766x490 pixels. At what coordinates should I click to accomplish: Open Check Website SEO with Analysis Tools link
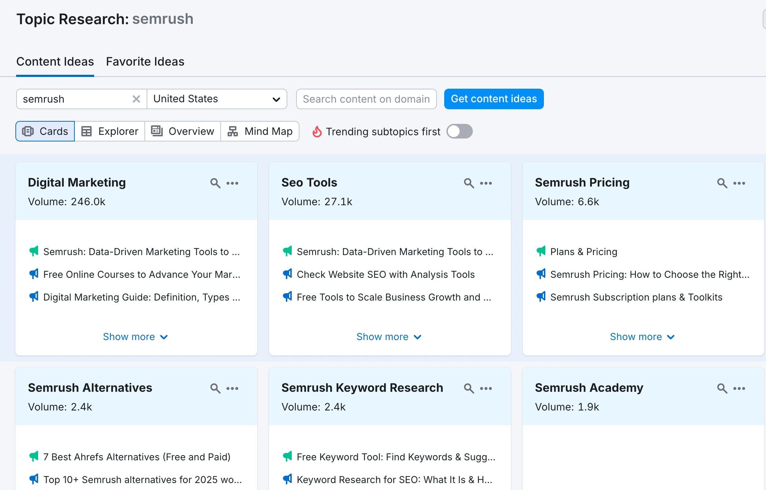(x=386, y=275)
